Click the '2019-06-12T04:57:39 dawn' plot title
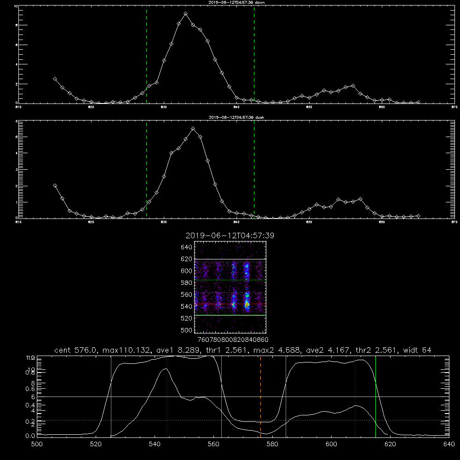Screen dimensions: 460x460 click(x=236, y=2)
